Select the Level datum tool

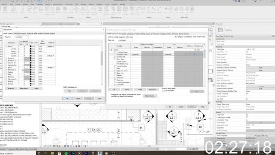[x=165, y=10]
